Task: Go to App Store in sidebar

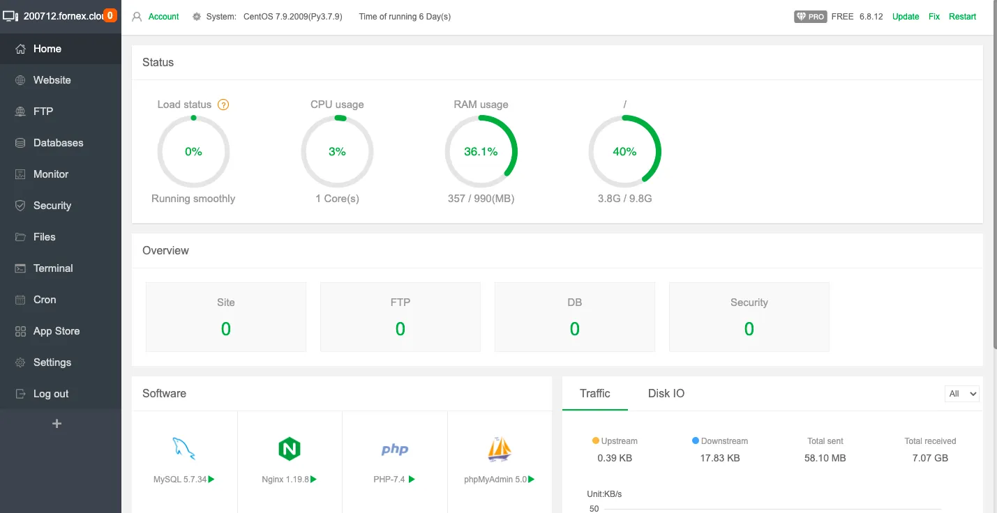Action: pyautogui.click(x=56, y=331)
